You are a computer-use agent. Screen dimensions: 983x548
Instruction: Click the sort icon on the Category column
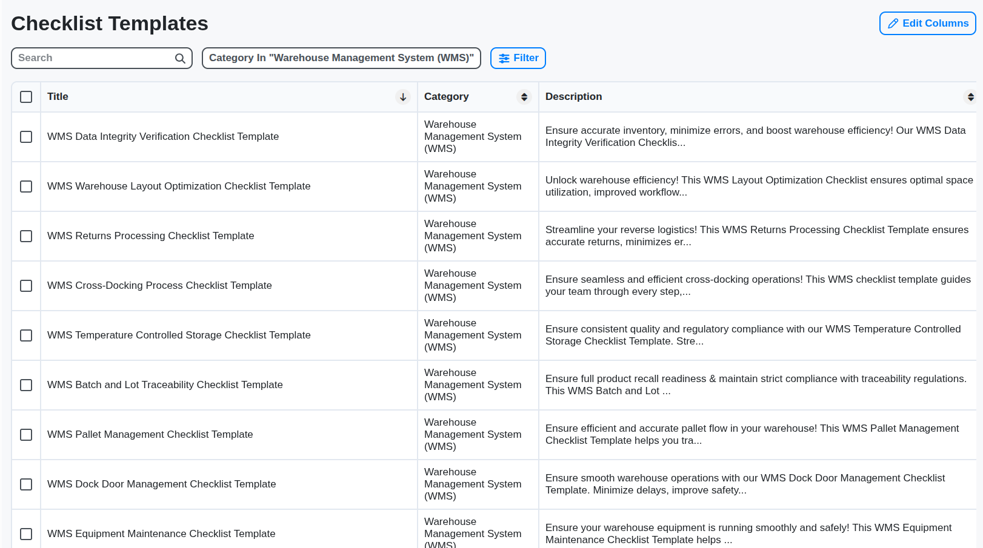pos(524,97)
